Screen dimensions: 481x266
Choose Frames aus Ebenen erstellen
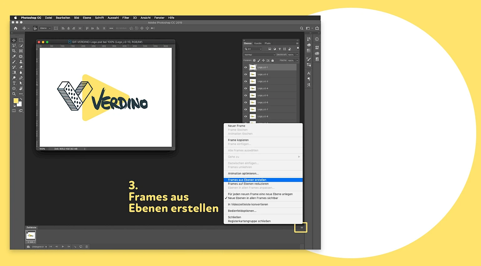coord(263,180)
